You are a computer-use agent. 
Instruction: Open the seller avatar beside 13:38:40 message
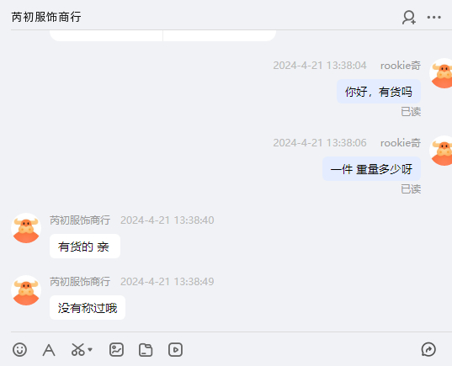[x=26, y=228]
